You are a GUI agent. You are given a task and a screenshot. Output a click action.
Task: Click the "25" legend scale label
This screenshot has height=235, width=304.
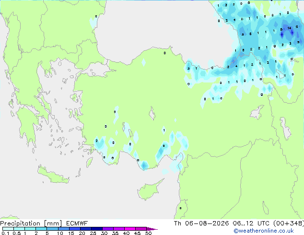click(93, 233)
